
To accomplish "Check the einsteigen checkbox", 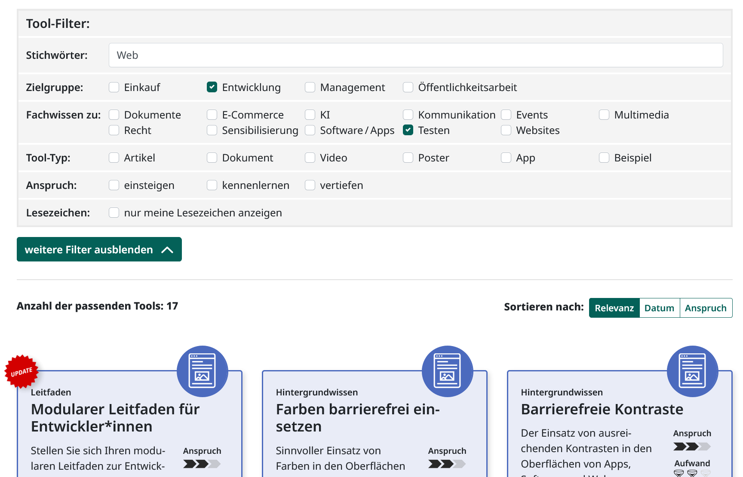I will point(114,185).
